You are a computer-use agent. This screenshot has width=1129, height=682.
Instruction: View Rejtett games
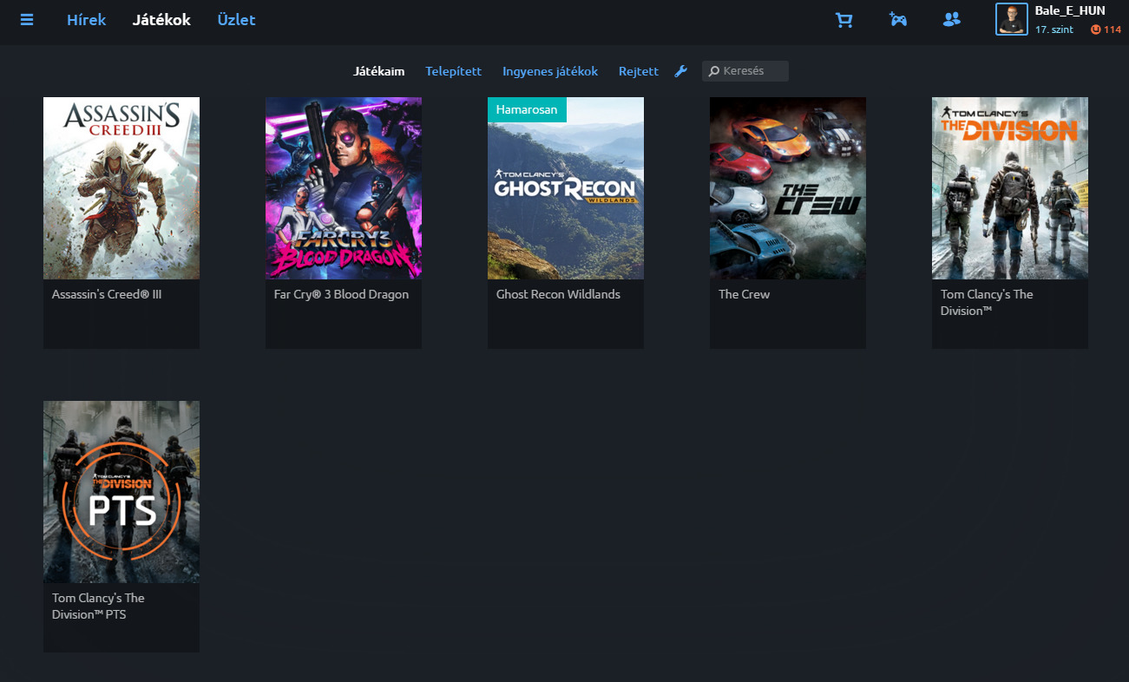639,71
